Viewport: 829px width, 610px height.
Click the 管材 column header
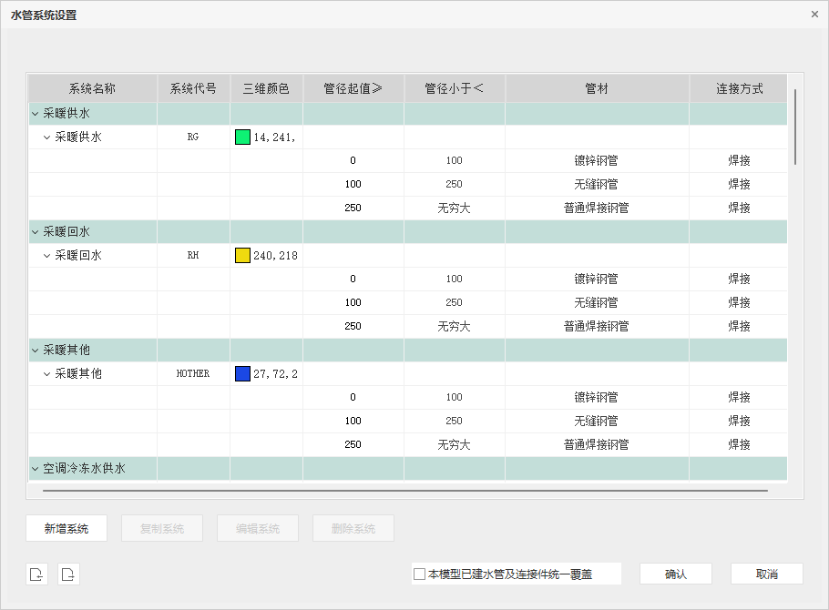point(597,89)
